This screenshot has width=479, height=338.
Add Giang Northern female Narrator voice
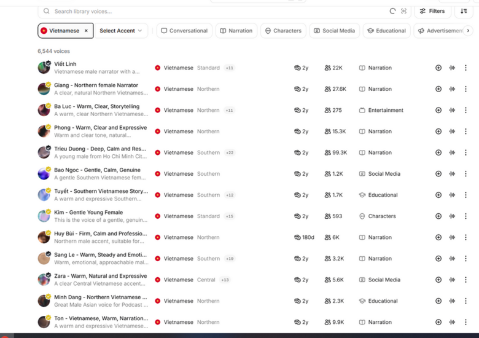(438, 89)
